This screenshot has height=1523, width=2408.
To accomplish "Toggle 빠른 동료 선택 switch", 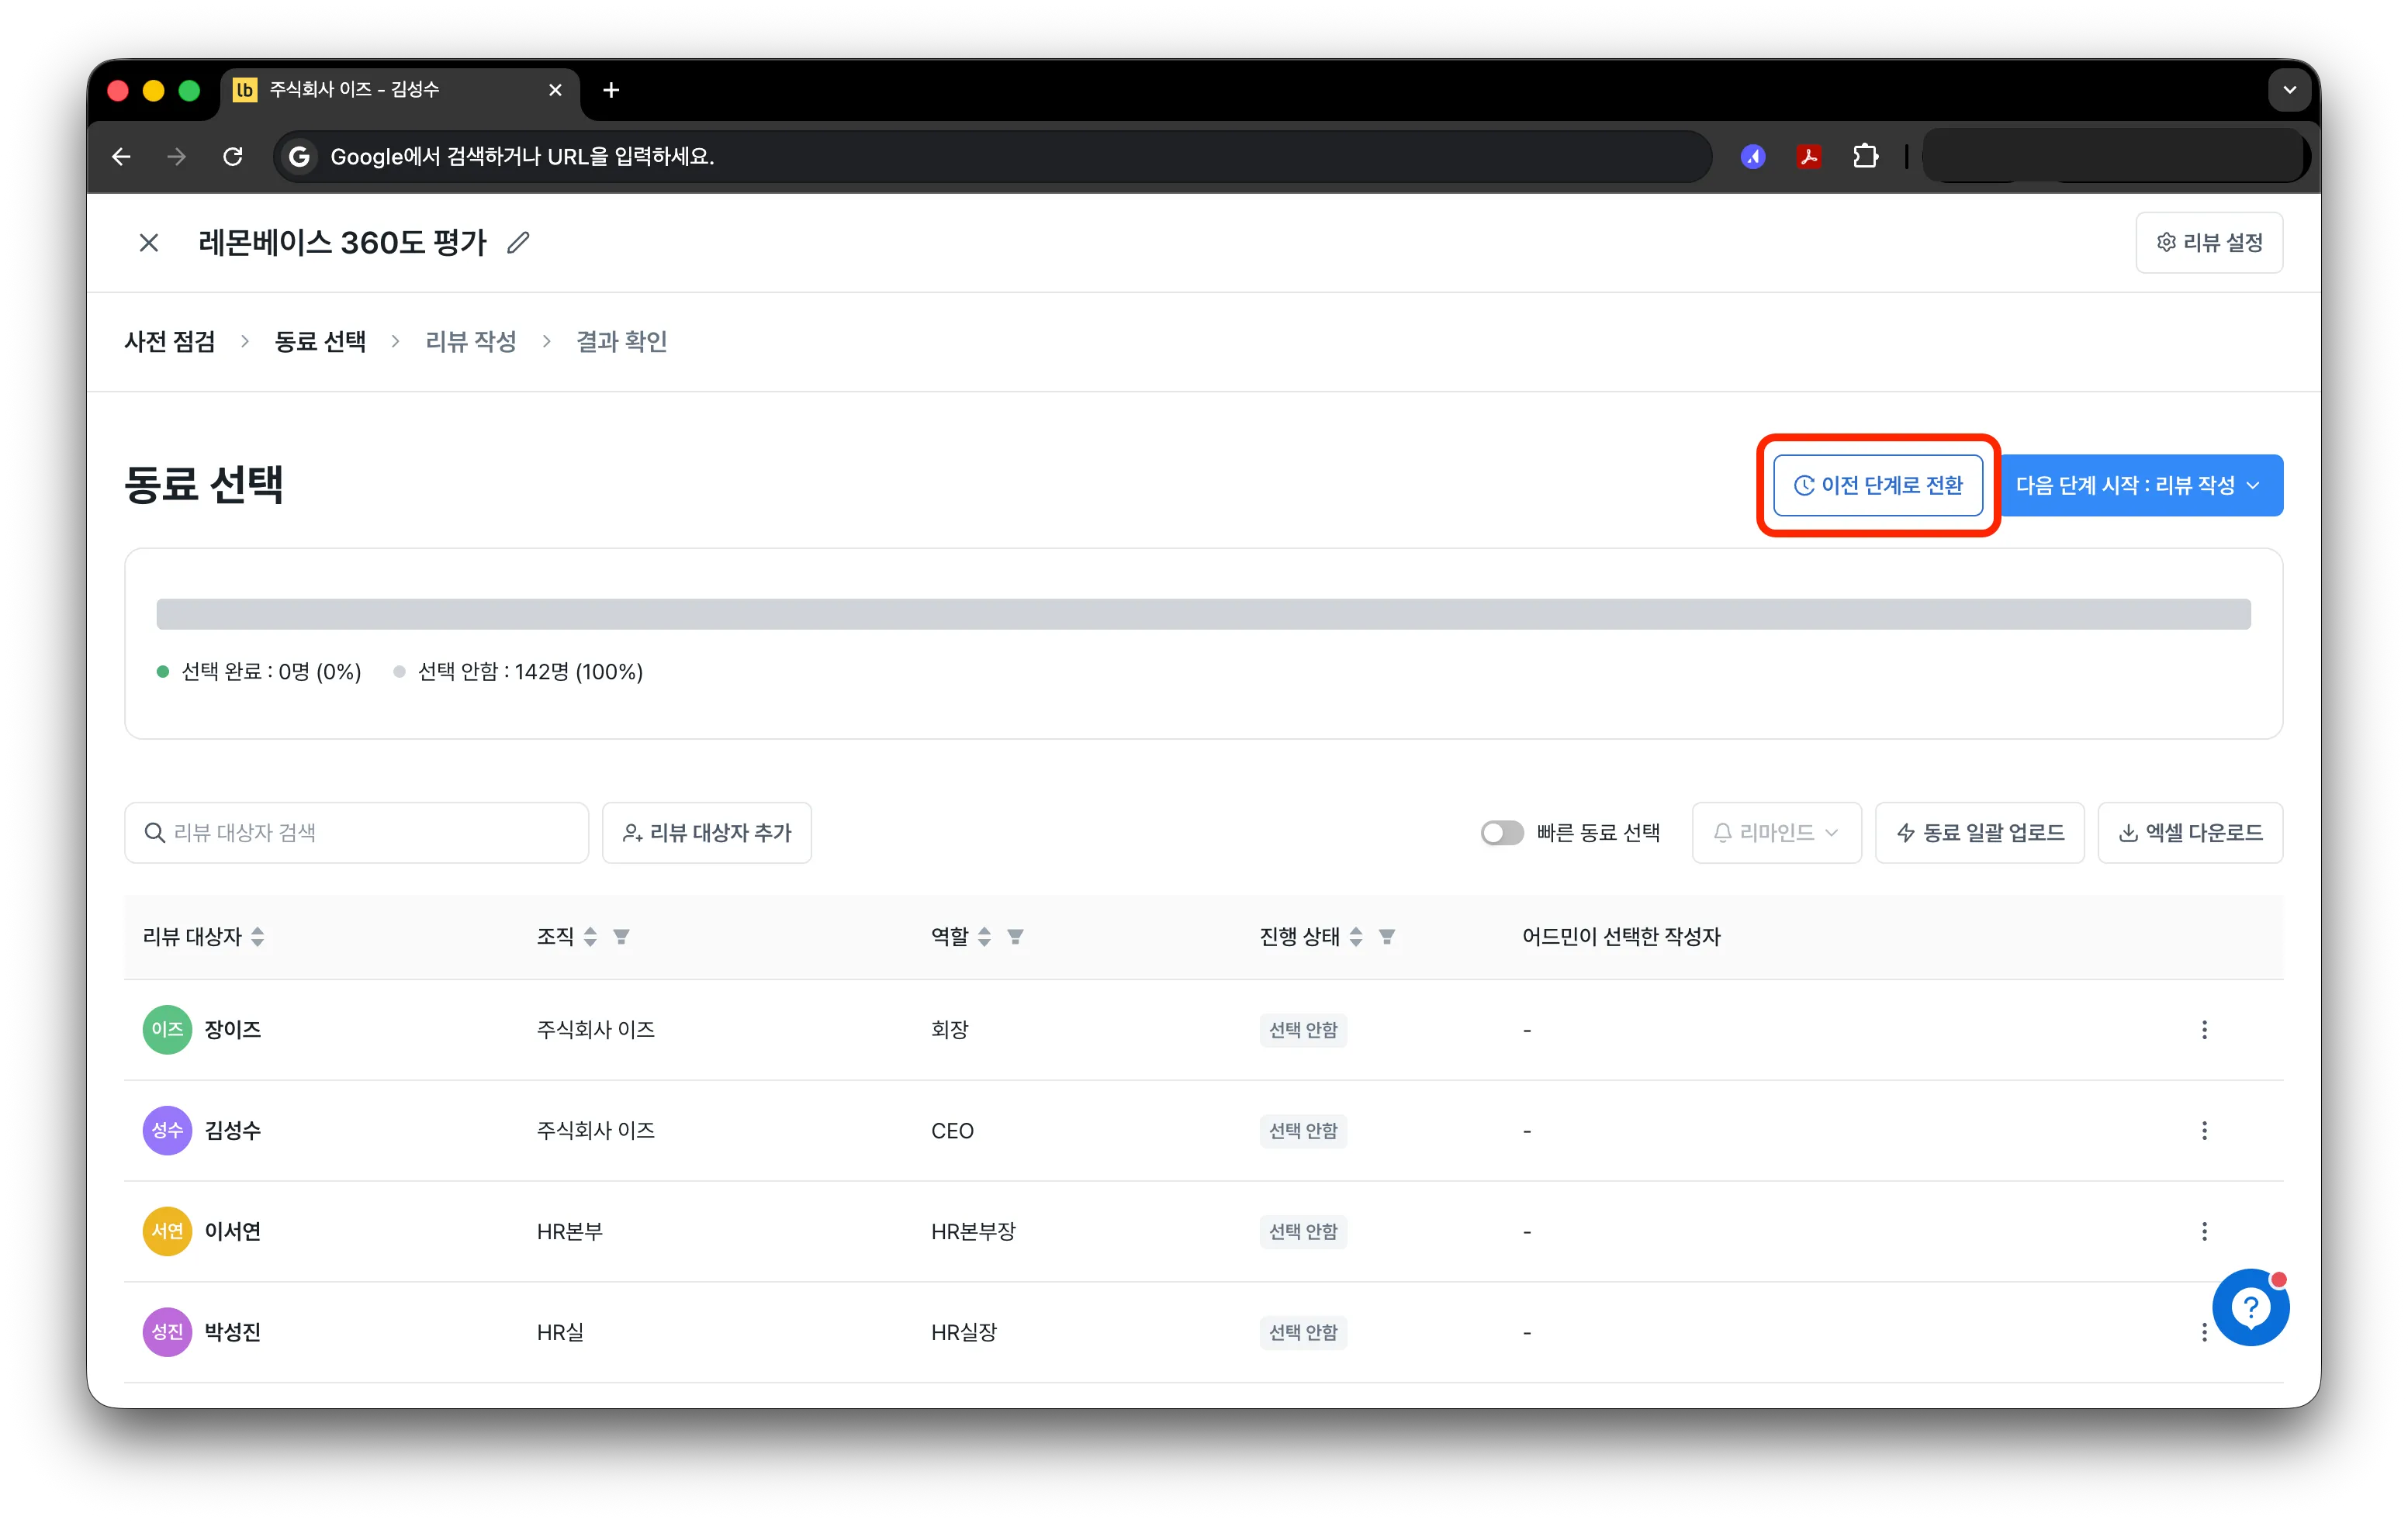I will (1502, 834).
